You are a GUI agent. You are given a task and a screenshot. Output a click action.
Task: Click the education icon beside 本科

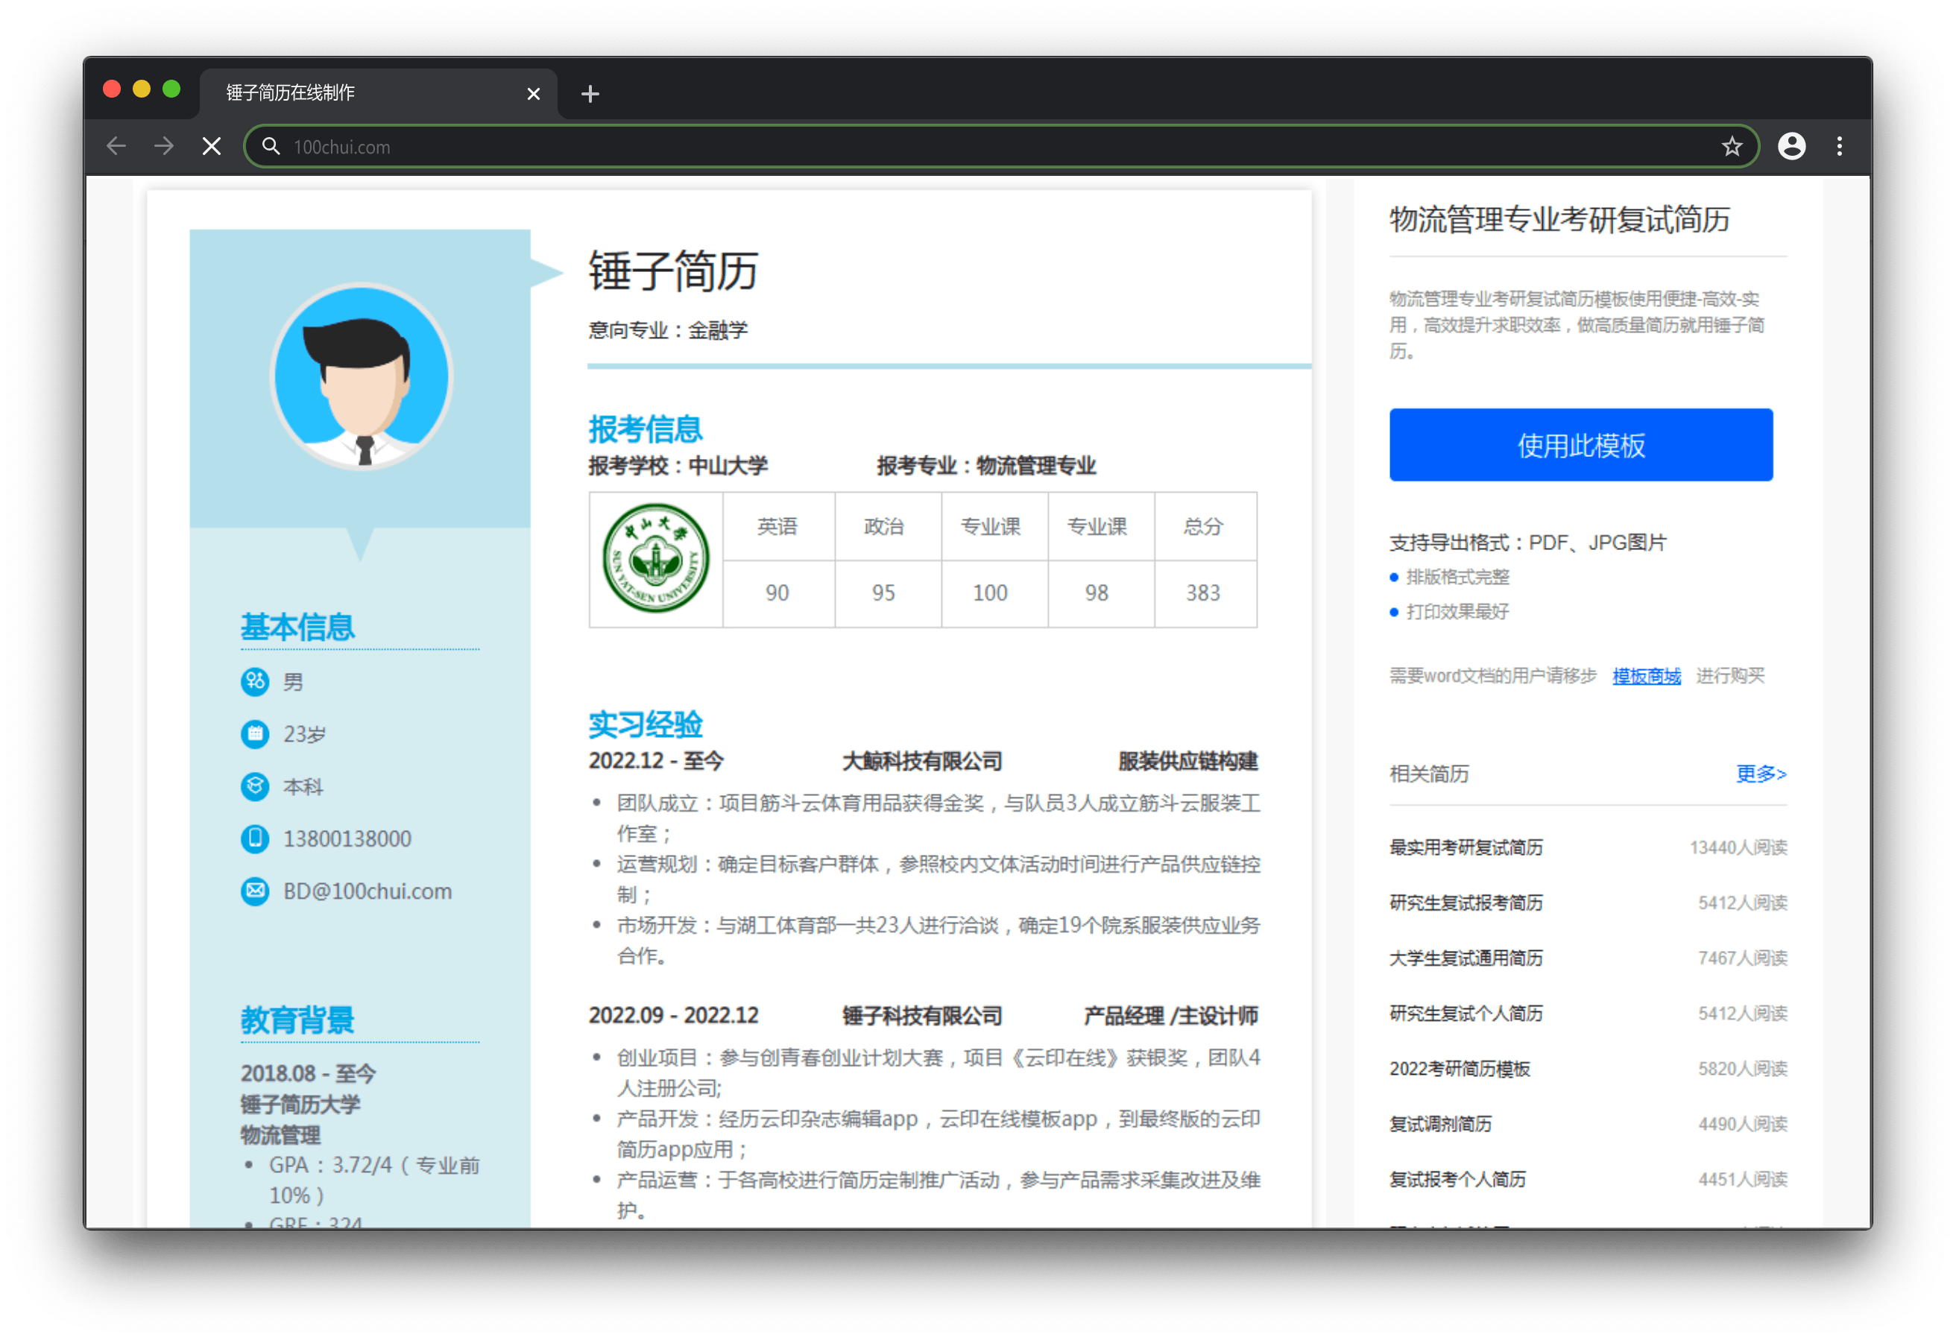point(255,786)
